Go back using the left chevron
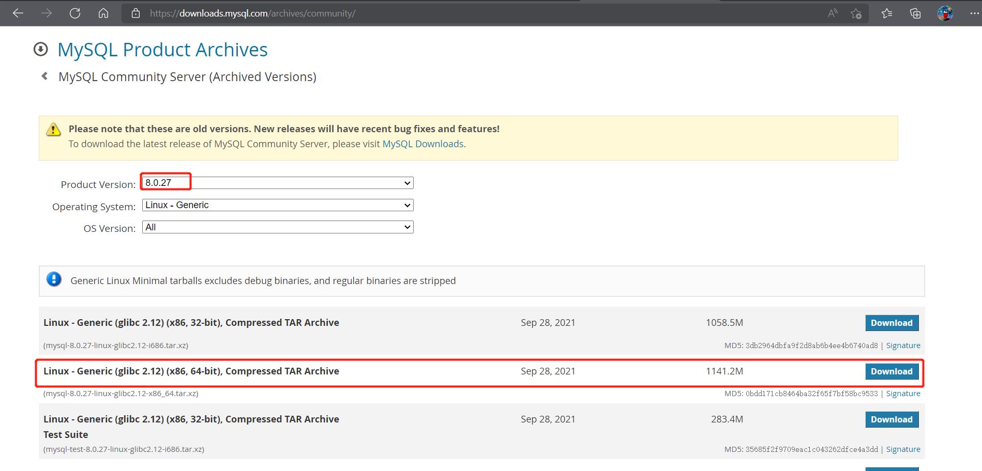Screen dimensions: 982x471 [x=44, y=76]
